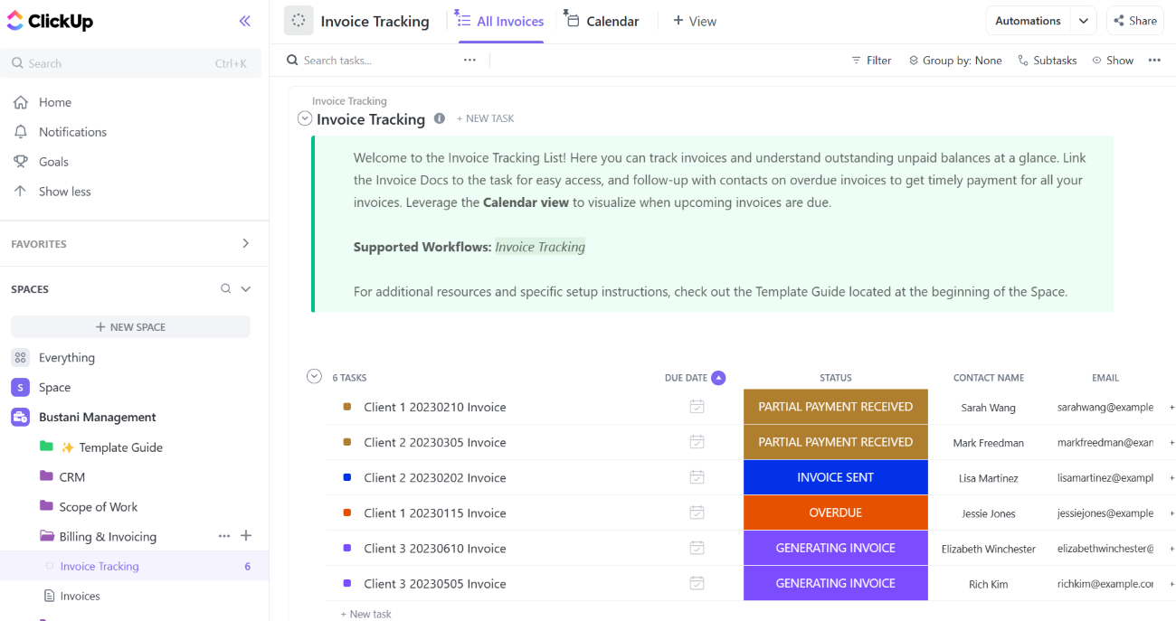Image resolution: width=1176 pixels, height=621 pixels.
Task: Open Notifications from the sidebar
Action: [71, 131]
